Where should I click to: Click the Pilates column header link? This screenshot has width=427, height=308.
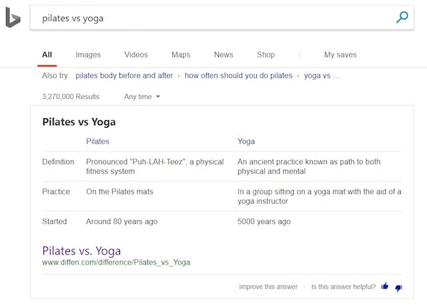97,142
